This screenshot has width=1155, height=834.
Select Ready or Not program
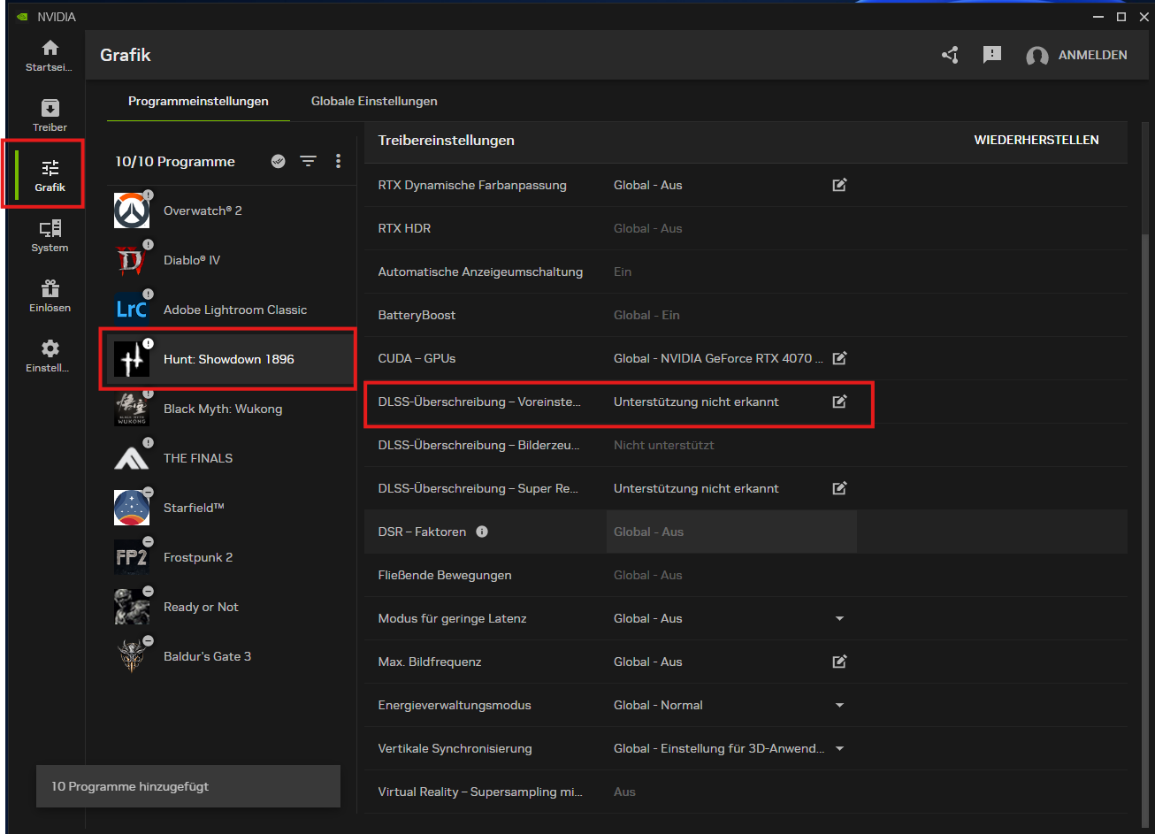pos(231,607)
